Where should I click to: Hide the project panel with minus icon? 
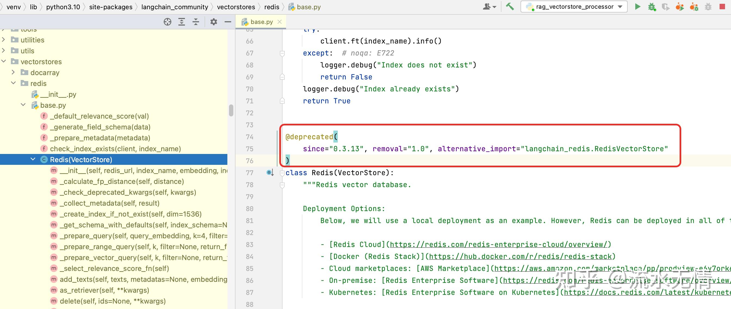click(x=228, y=22)
